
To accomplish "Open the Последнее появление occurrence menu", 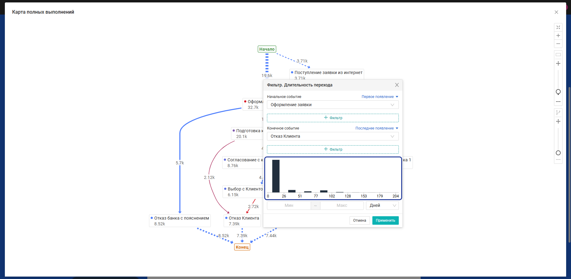I will (x=377, y=128).
